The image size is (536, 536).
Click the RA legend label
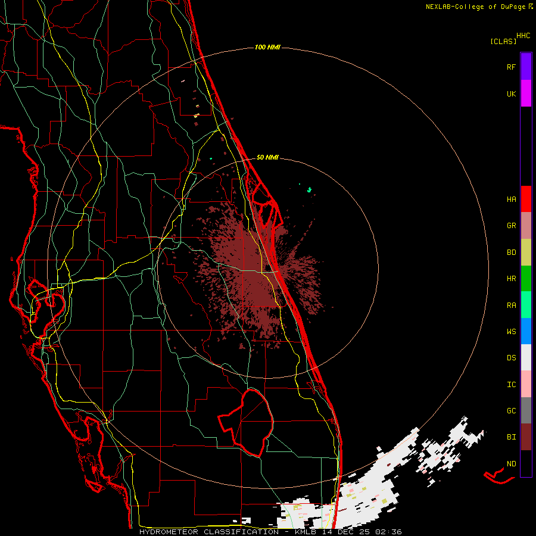point(511,306)
